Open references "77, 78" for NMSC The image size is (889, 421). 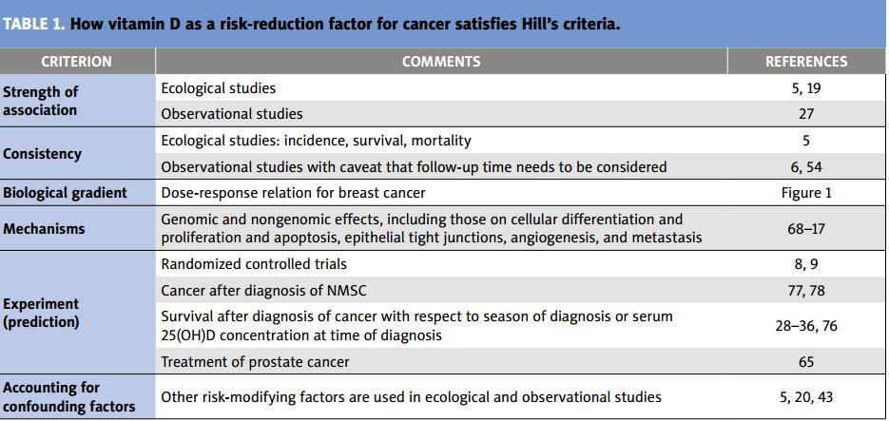pyautogui.click(x=805, y=291)
